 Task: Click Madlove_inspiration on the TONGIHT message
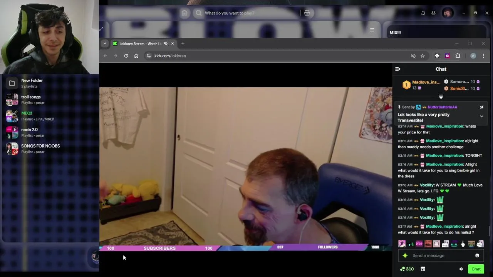(444, 155)
